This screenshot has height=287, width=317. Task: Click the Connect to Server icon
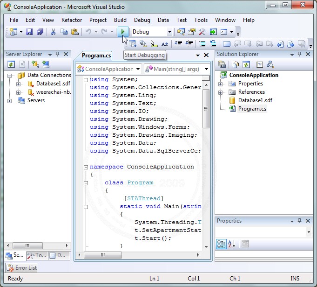click(x=46, y=64)
